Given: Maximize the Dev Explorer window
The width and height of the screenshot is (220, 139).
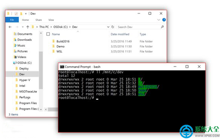Looking at the screenshot, I should coord(150,13).
